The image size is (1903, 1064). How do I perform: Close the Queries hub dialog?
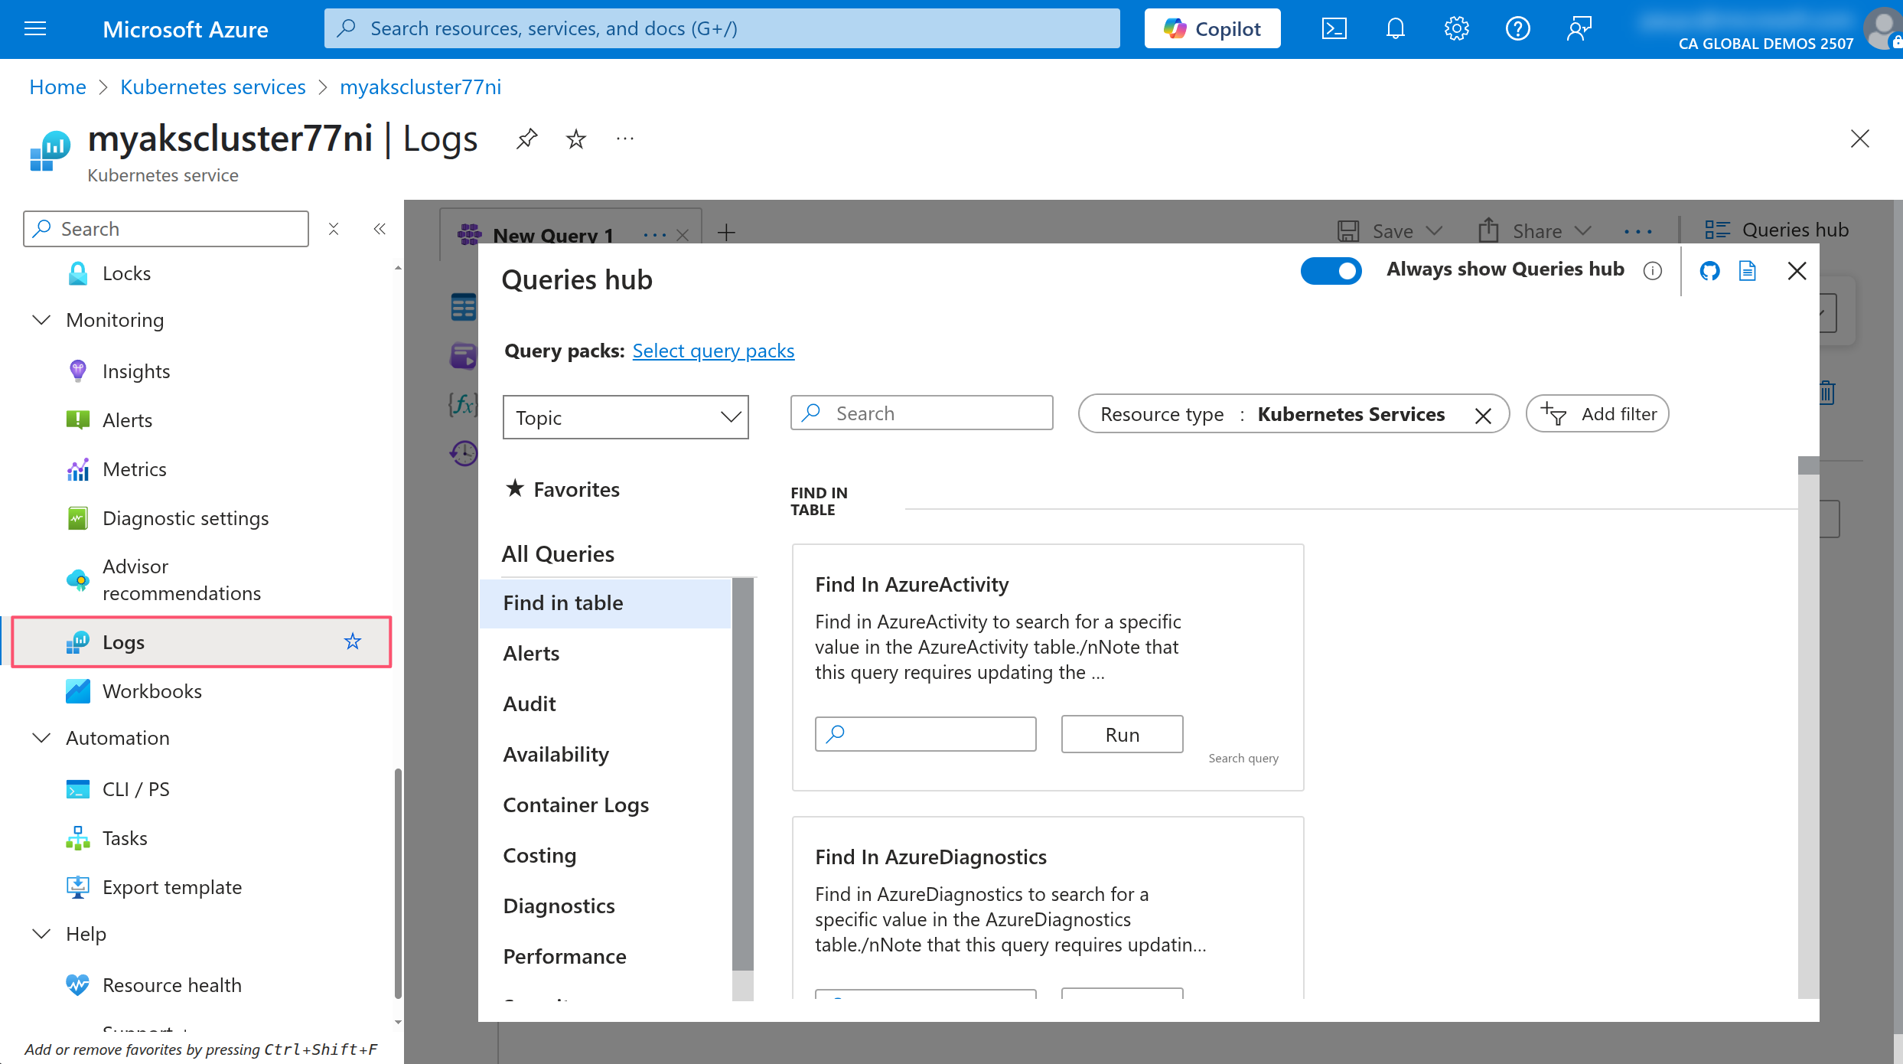click(x=1797, y=271)
